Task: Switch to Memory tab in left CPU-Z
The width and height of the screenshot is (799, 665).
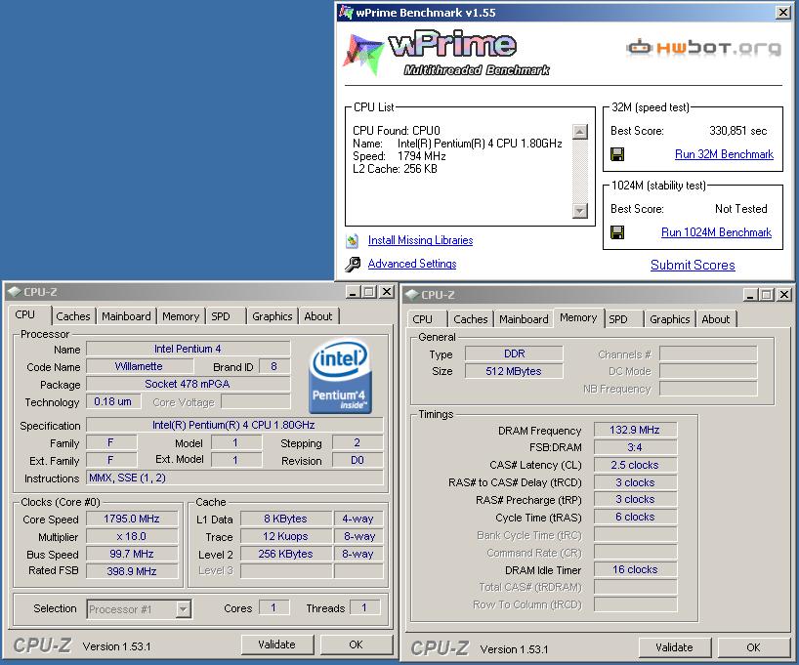Action: coord(181,316)
